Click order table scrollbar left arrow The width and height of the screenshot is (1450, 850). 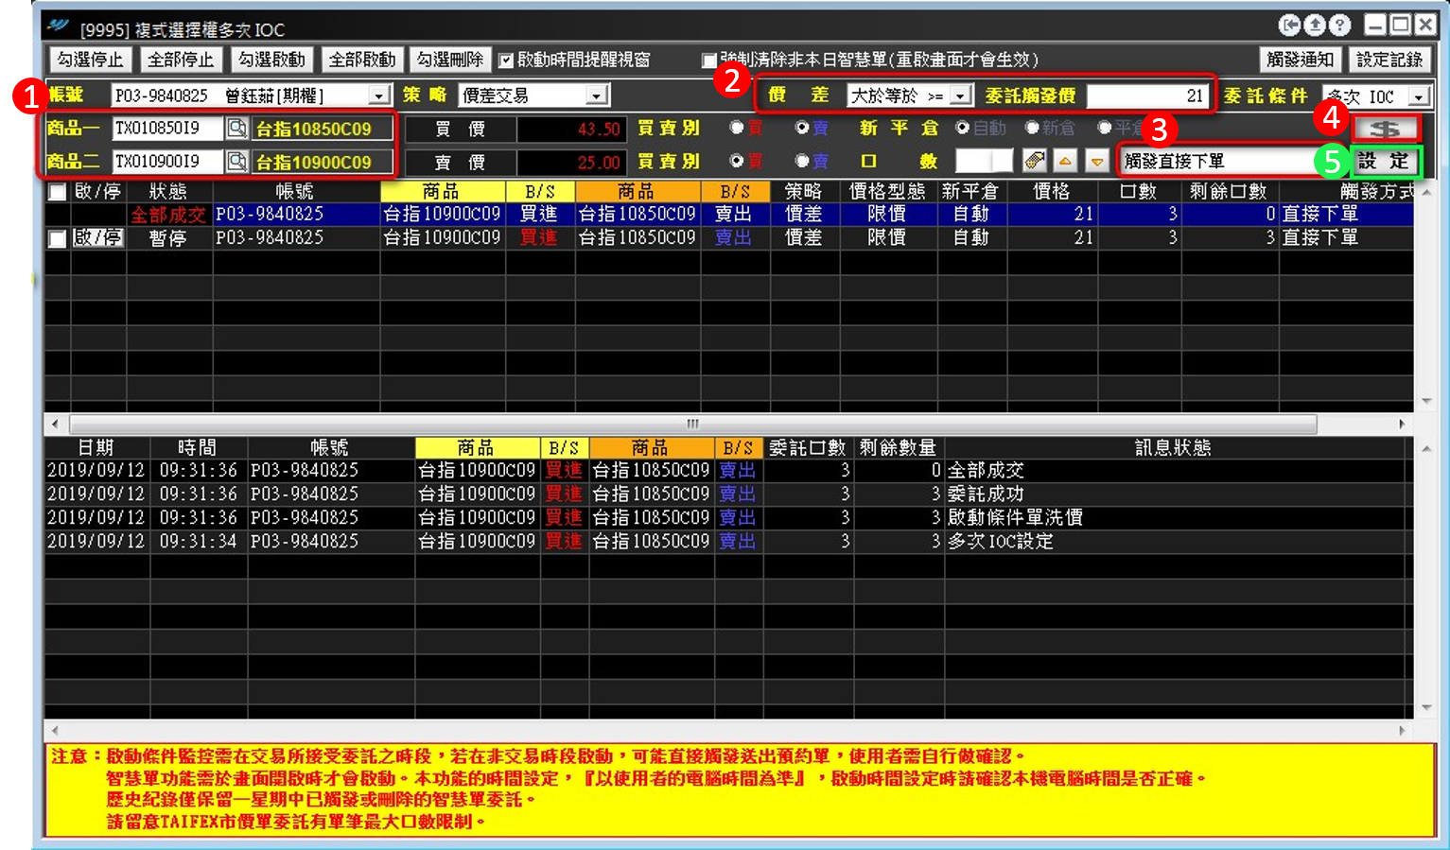[55, 424]
